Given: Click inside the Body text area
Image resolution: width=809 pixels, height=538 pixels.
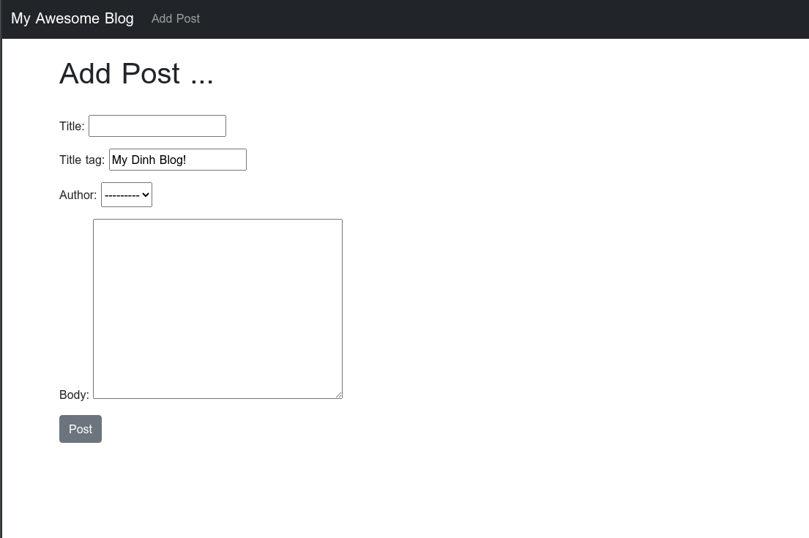Looking at the screenshot, I should point(217,308).
